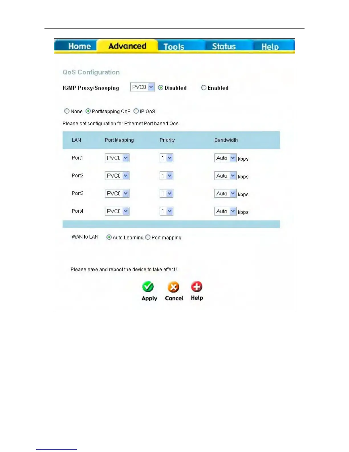Click the Cancel text label
Screen dimensions: 349x452
pyautogui.click(x=174, y=298)
